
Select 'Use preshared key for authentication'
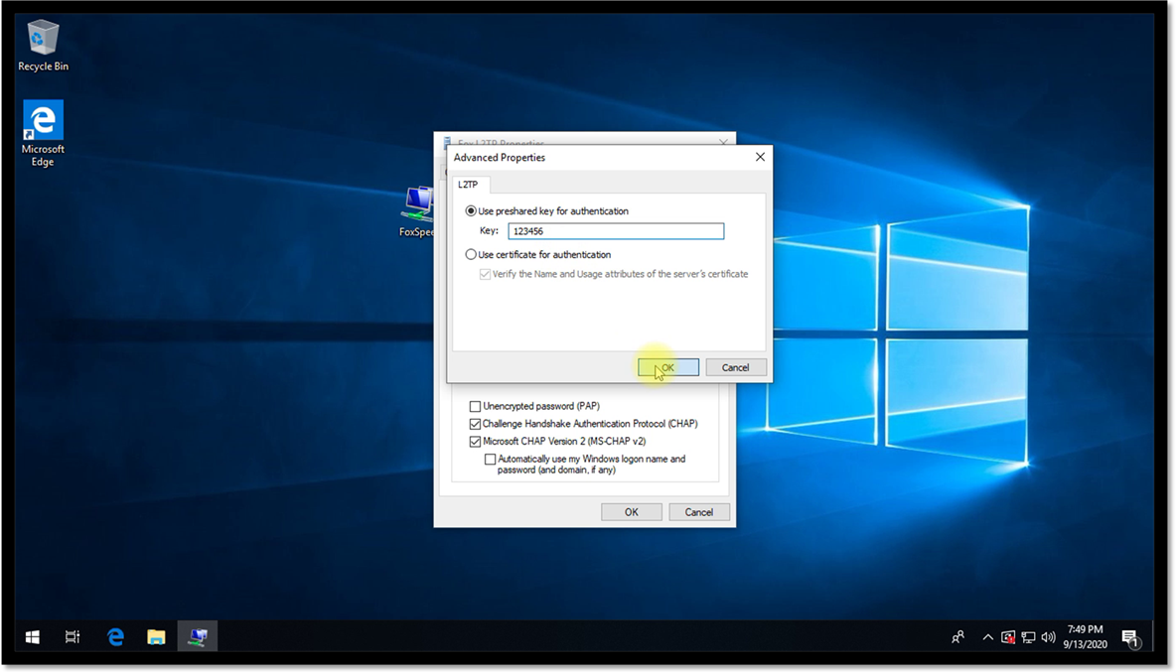pyautogui.click(x=472, y=211)
